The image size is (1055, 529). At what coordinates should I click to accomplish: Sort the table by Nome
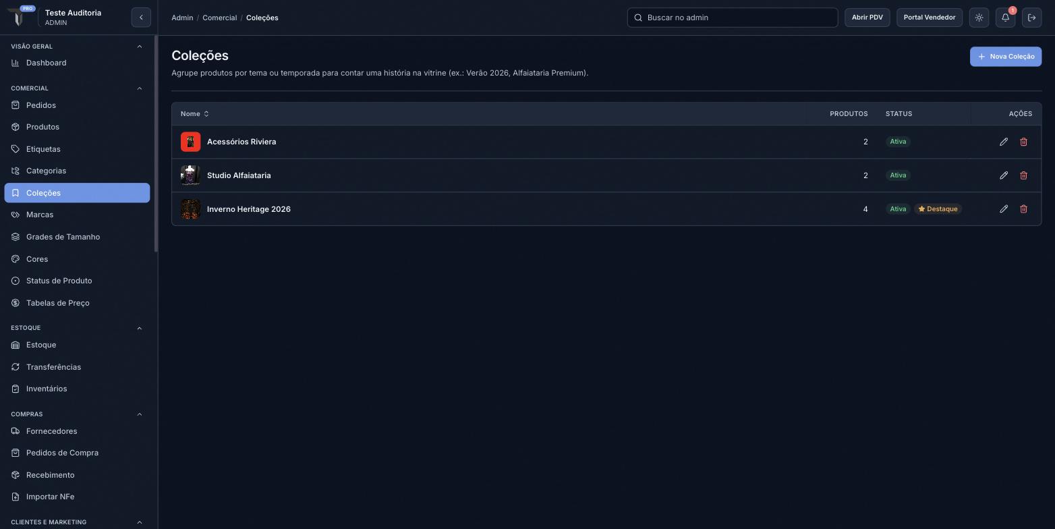[x=195, y=114]
